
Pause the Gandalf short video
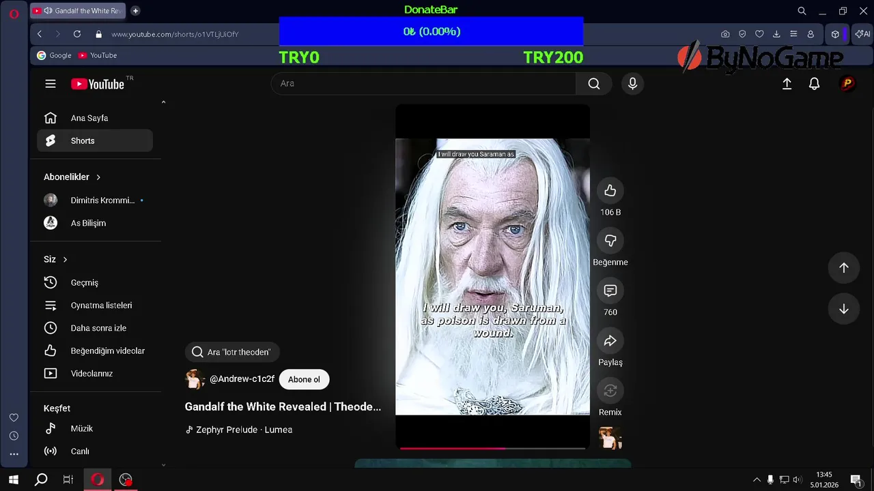(x=492, y=276)
